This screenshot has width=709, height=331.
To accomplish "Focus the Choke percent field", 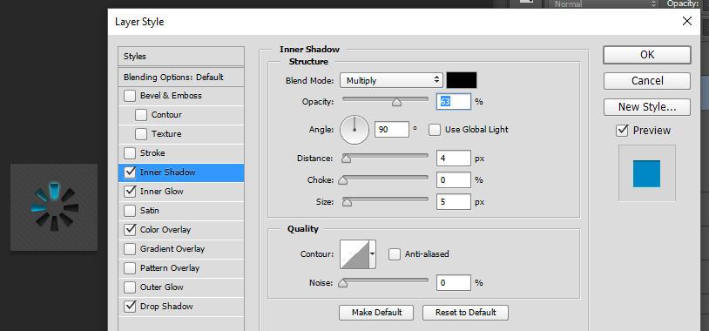I will [x=454, y=180].
